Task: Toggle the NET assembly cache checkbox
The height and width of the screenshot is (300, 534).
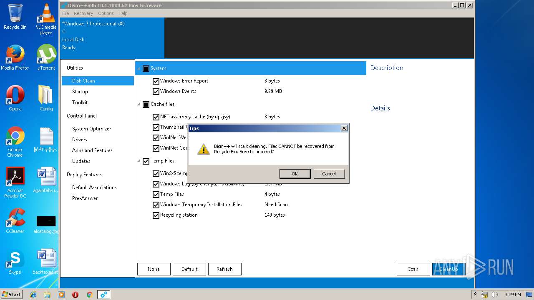Action: 156,117
